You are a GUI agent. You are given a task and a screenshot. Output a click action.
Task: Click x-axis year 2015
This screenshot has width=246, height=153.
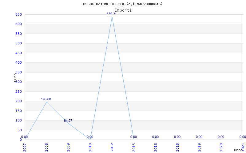point(134,147)
